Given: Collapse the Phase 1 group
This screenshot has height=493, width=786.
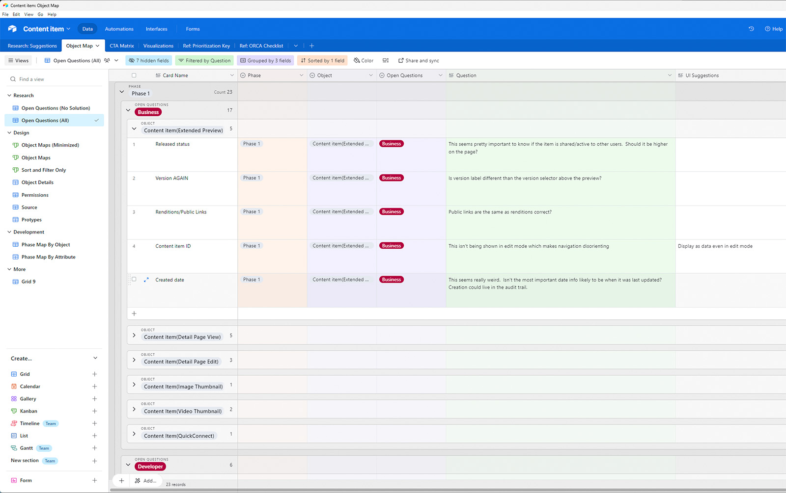Looking at the screenshot, I should pos(122,92).
